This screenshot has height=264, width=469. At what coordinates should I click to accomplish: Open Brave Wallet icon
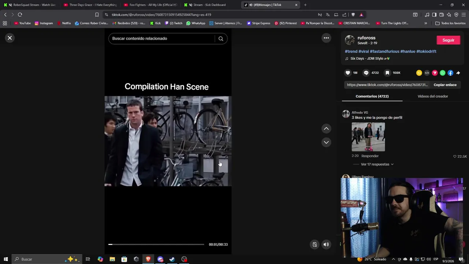442,15
